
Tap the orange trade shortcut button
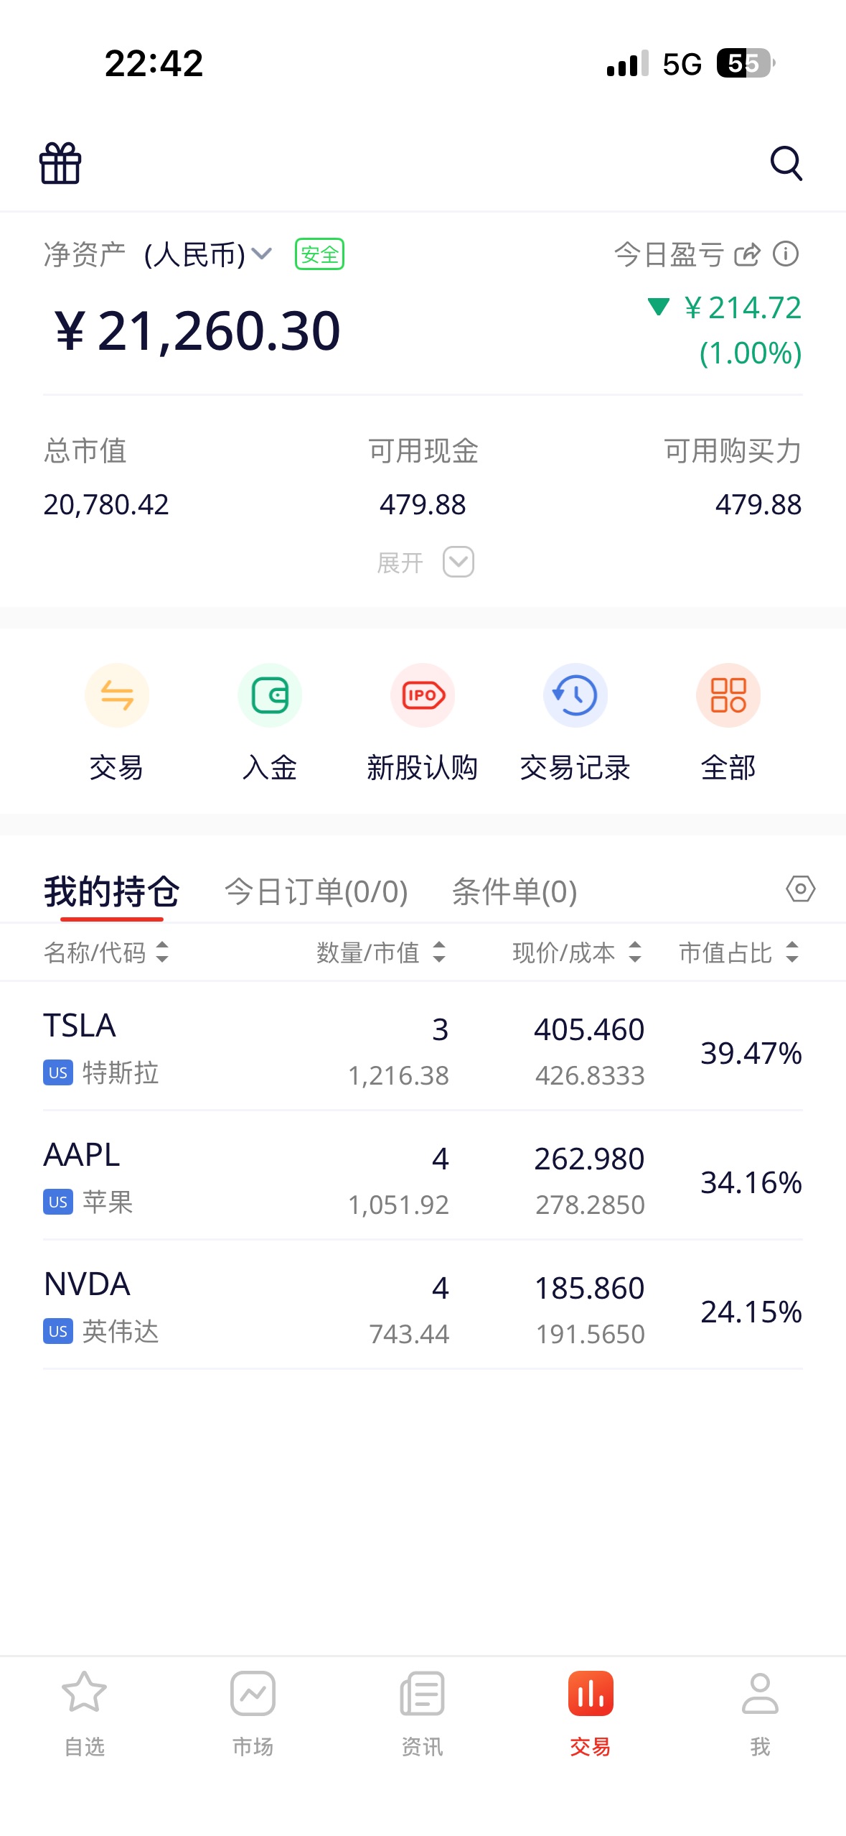pos(116,695)
